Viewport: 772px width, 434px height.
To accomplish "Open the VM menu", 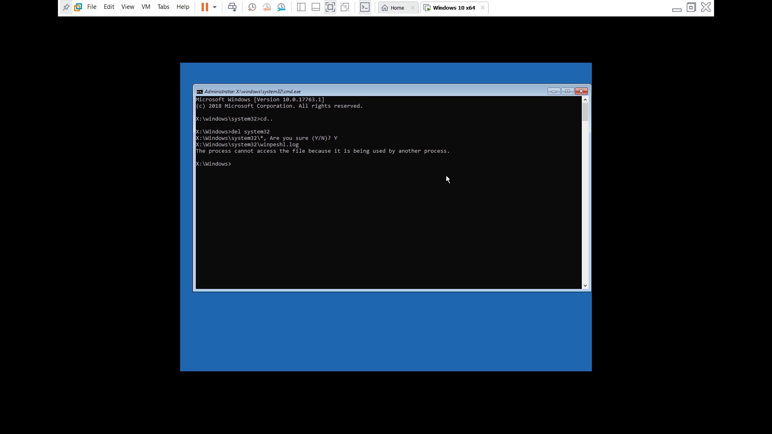I will [x=146, y=7].
